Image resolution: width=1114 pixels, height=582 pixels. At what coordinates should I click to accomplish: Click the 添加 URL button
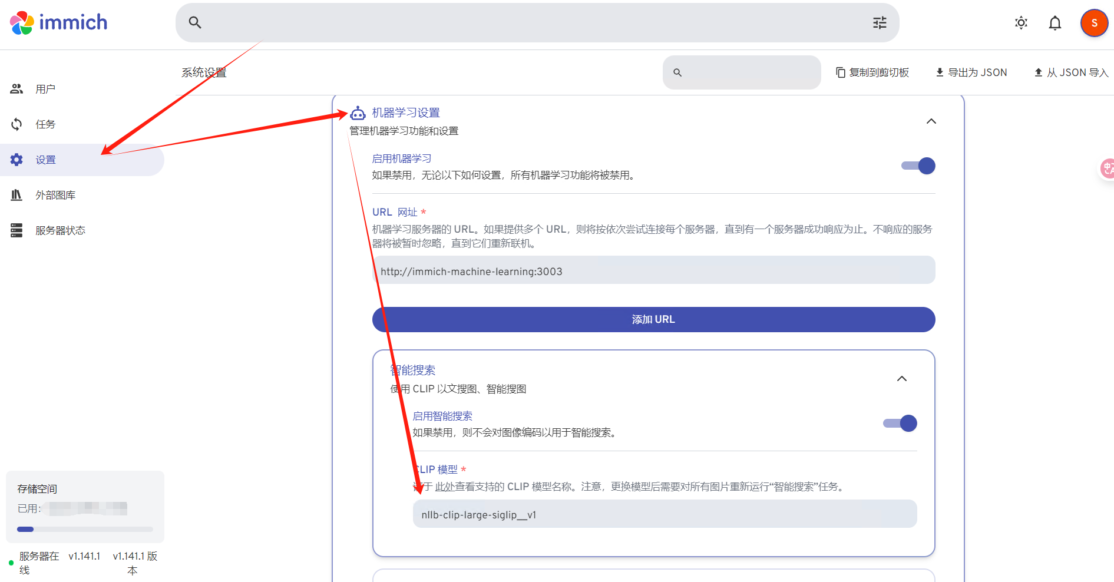tap(654, 319)
